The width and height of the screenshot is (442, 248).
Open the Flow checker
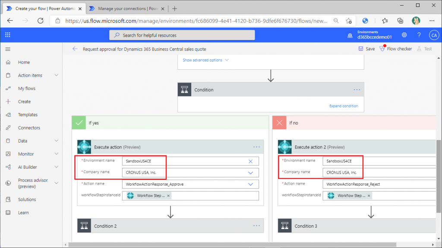click(x=396, y=49)
